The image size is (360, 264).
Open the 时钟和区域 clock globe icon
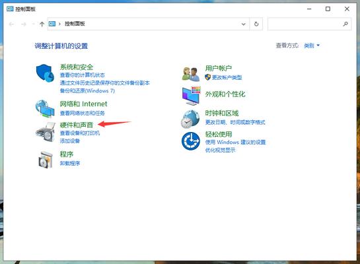[x=190, y=119]
